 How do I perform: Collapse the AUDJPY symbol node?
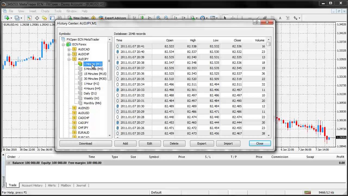coord(69,59)
